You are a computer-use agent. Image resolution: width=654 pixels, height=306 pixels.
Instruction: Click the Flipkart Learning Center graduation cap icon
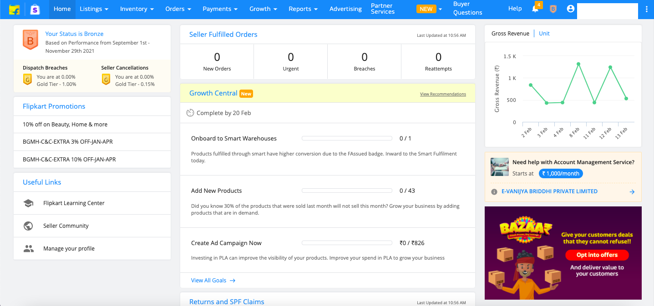(x=29, y=203)
